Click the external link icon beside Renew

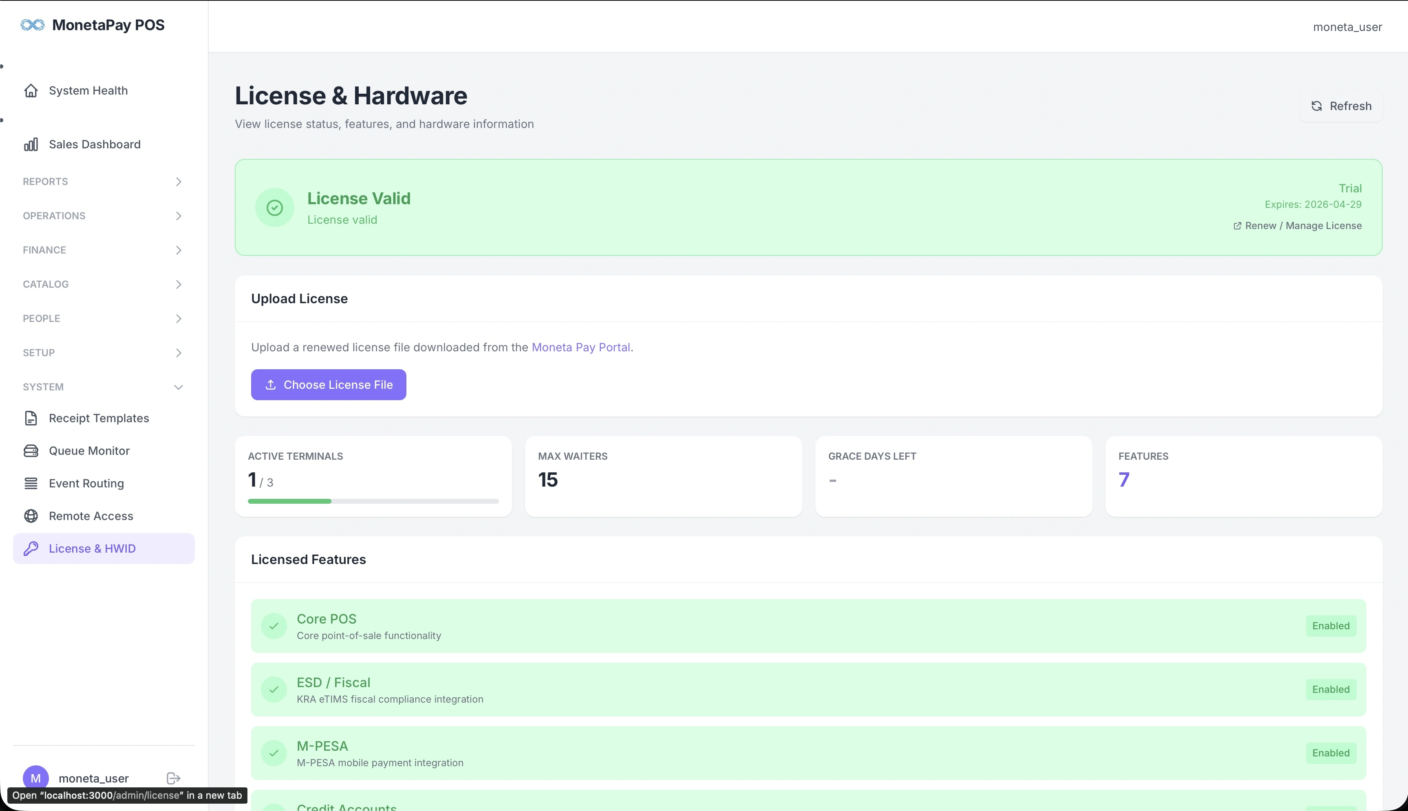coord(1237,226)
